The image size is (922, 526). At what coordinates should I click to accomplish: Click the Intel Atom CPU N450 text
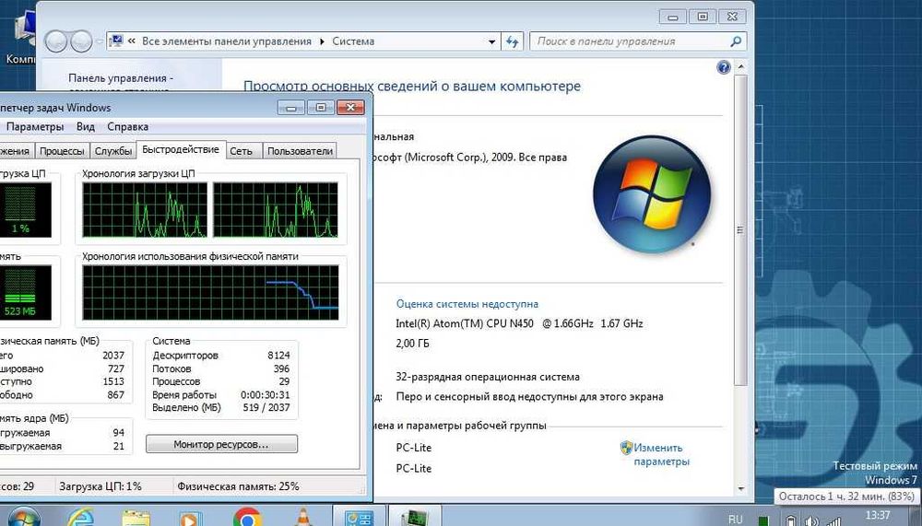(x=519, y=323)
